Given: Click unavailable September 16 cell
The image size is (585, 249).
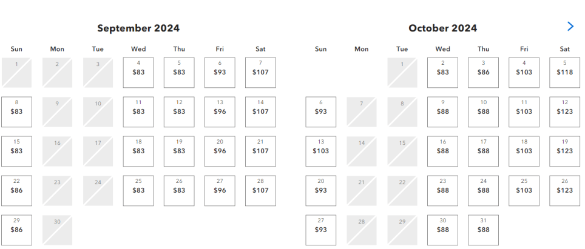Looking at the screenshot, I should pos(57,151).
